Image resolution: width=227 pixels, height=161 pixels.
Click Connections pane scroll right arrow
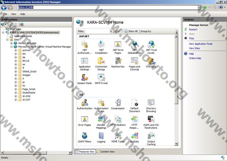click(70, 152)
